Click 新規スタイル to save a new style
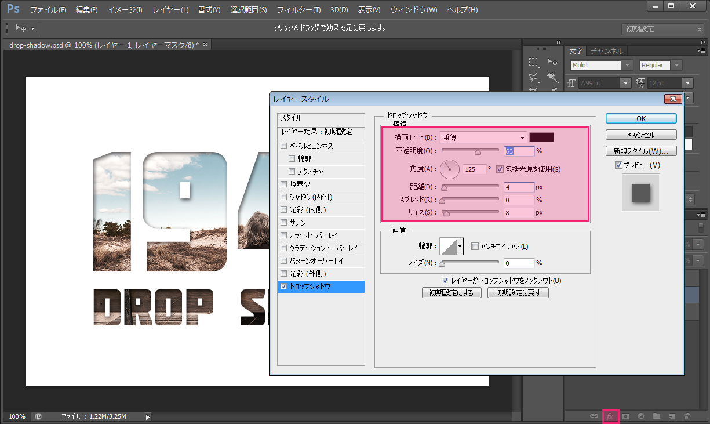The height and width of the screenshot is (424, 710). click(640, 151)
